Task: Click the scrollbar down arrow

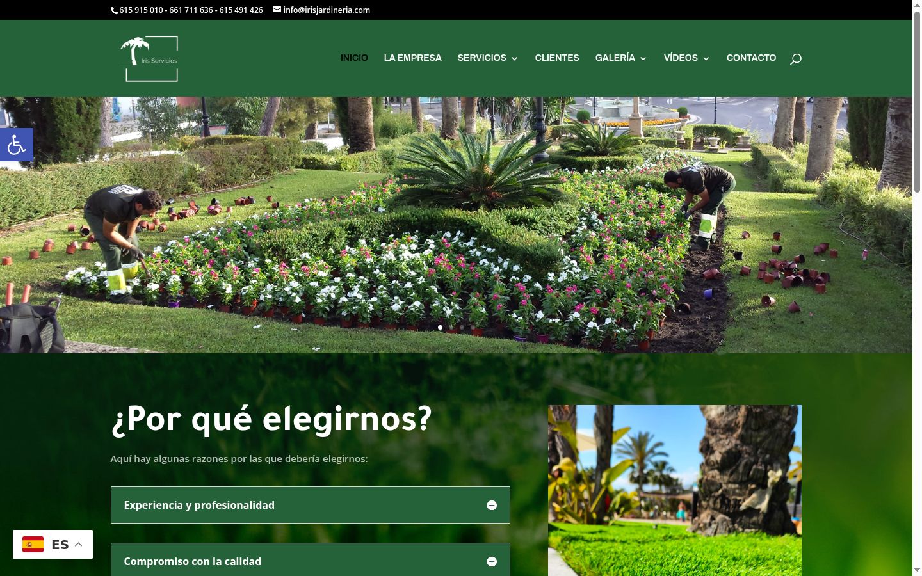Action: tap(917, 570)
